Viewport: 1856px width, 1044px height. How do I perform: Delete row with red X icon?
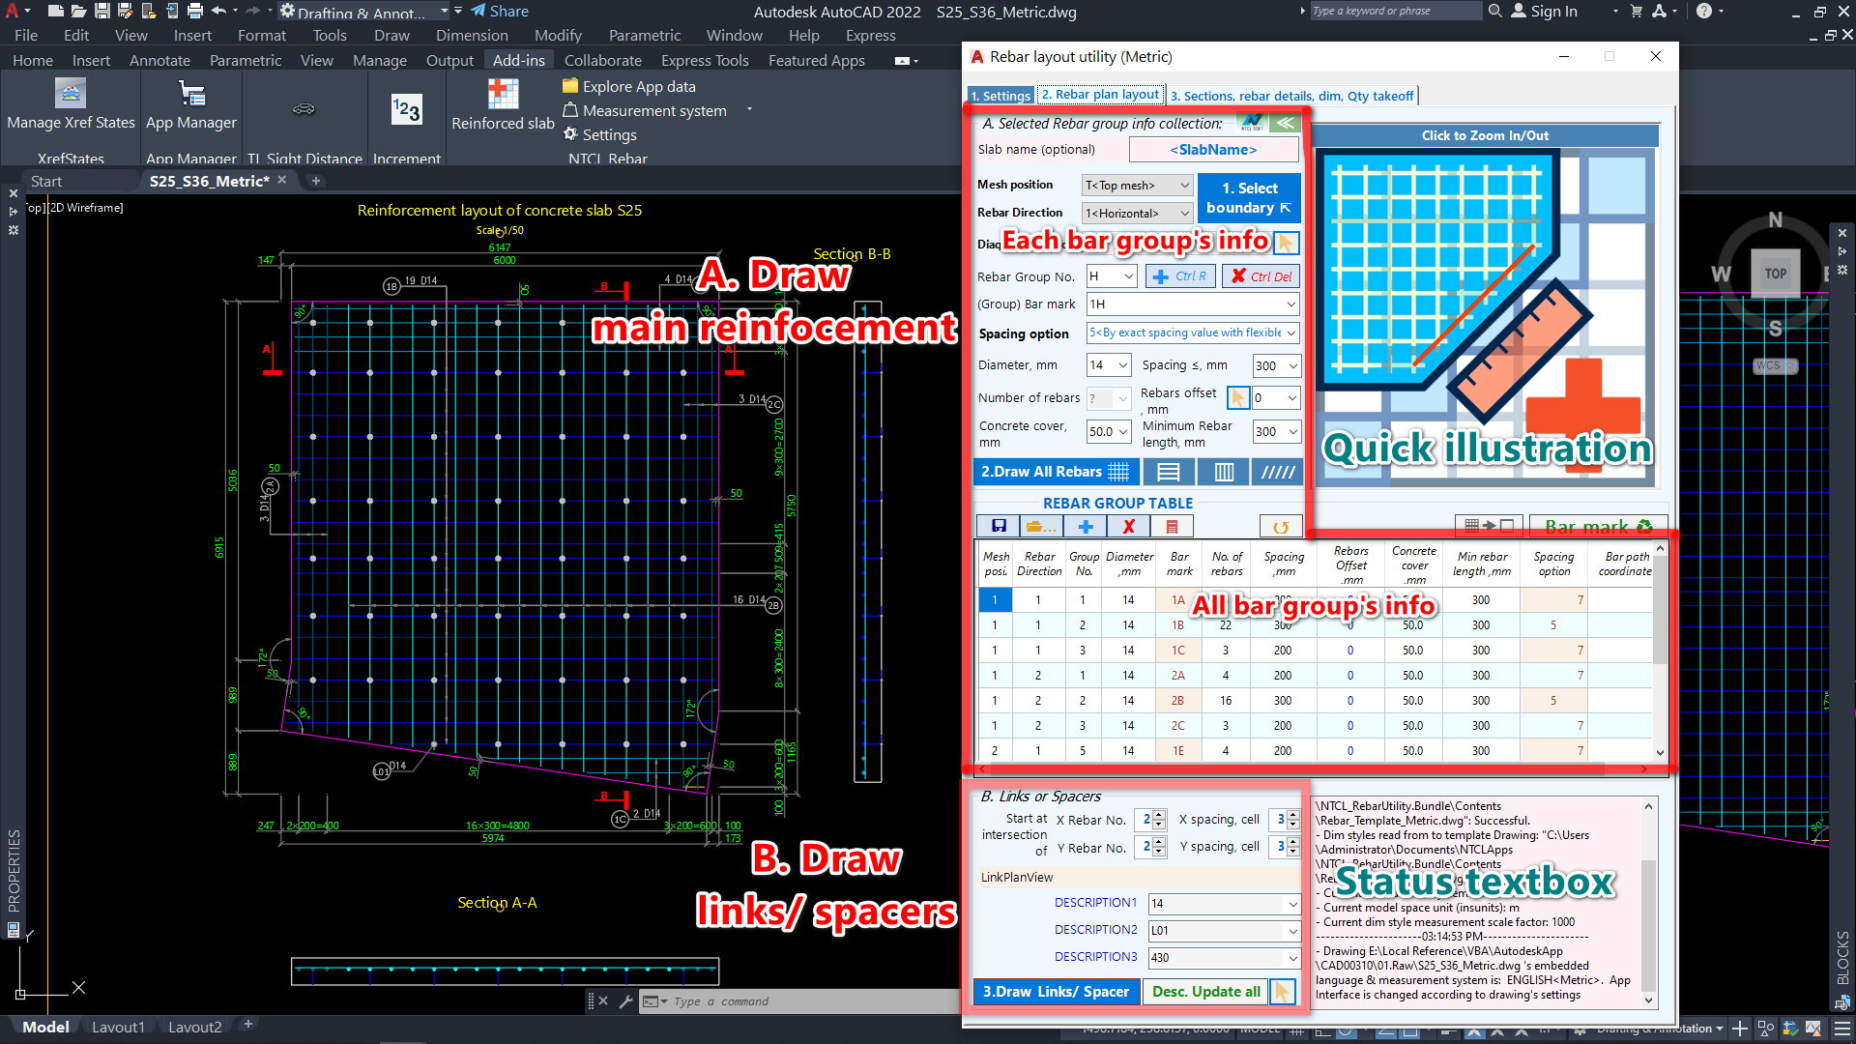tap(1128, 527)
